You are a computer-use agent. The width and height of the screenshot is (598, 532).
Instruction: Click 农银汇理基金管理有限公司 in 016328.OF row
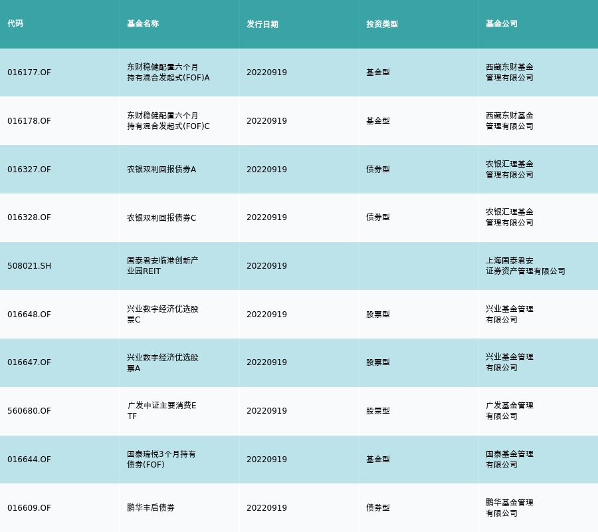pyautogui.click(x=510, y=217)
